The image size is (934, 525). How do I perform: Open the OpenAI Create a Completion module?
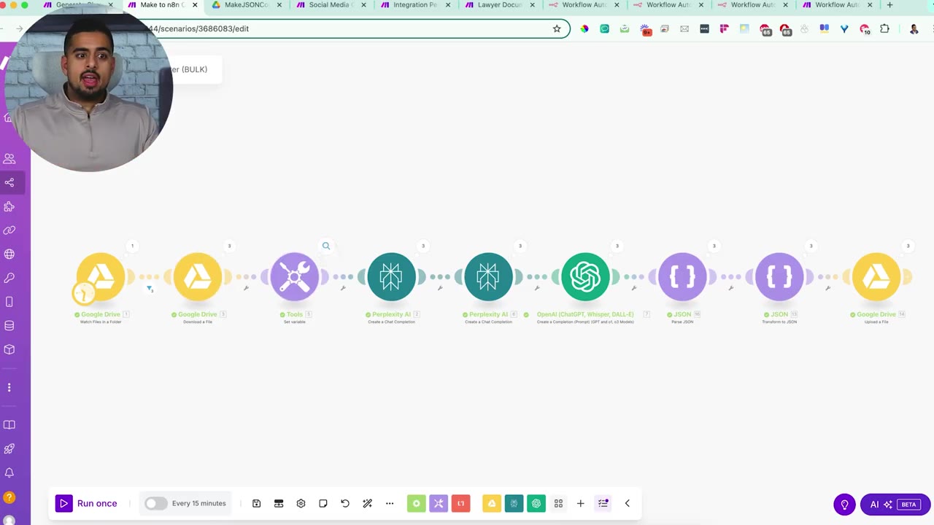[x=585, y=276]
